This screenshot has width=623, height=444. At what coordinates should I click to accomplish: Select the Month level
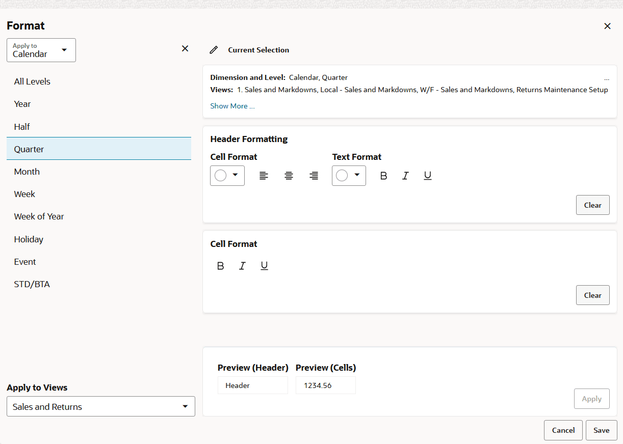(x=99, y=172)
